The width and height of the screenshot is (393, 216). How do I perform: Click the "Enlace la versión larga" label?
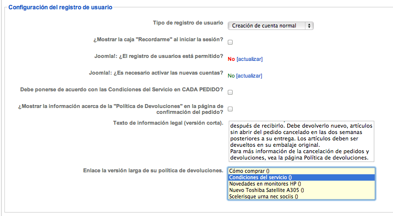click(153, 170)
